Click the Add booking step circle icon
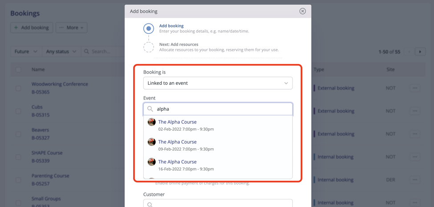The image size is (434, 207). pos(149,28)
